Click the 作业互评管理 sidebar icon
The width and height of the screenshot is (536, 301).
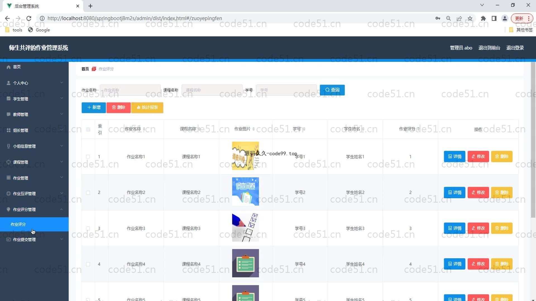[8, 193]
